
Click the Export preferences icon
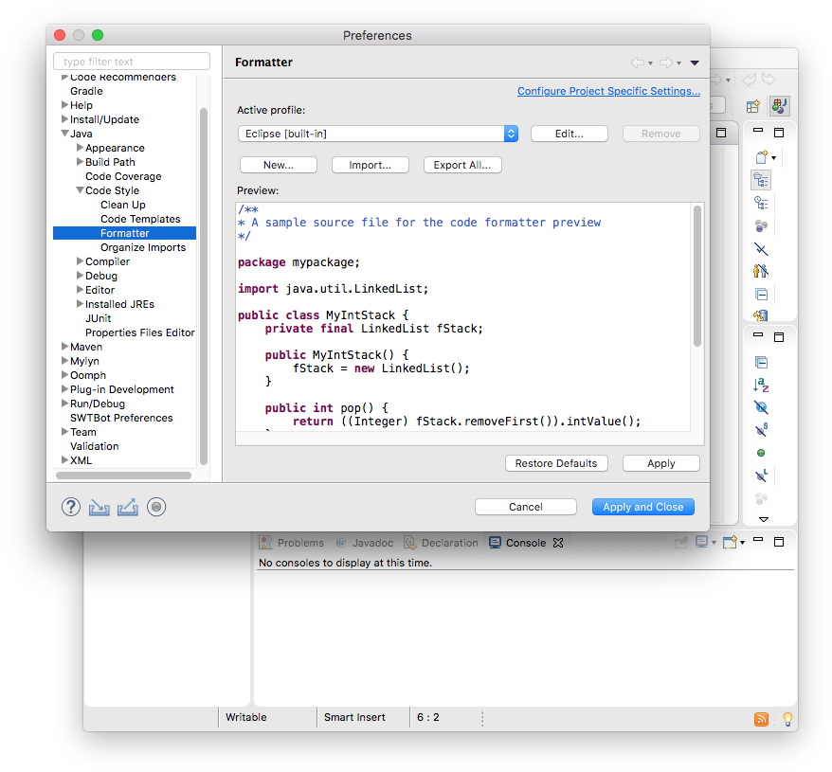pos(128,507)
